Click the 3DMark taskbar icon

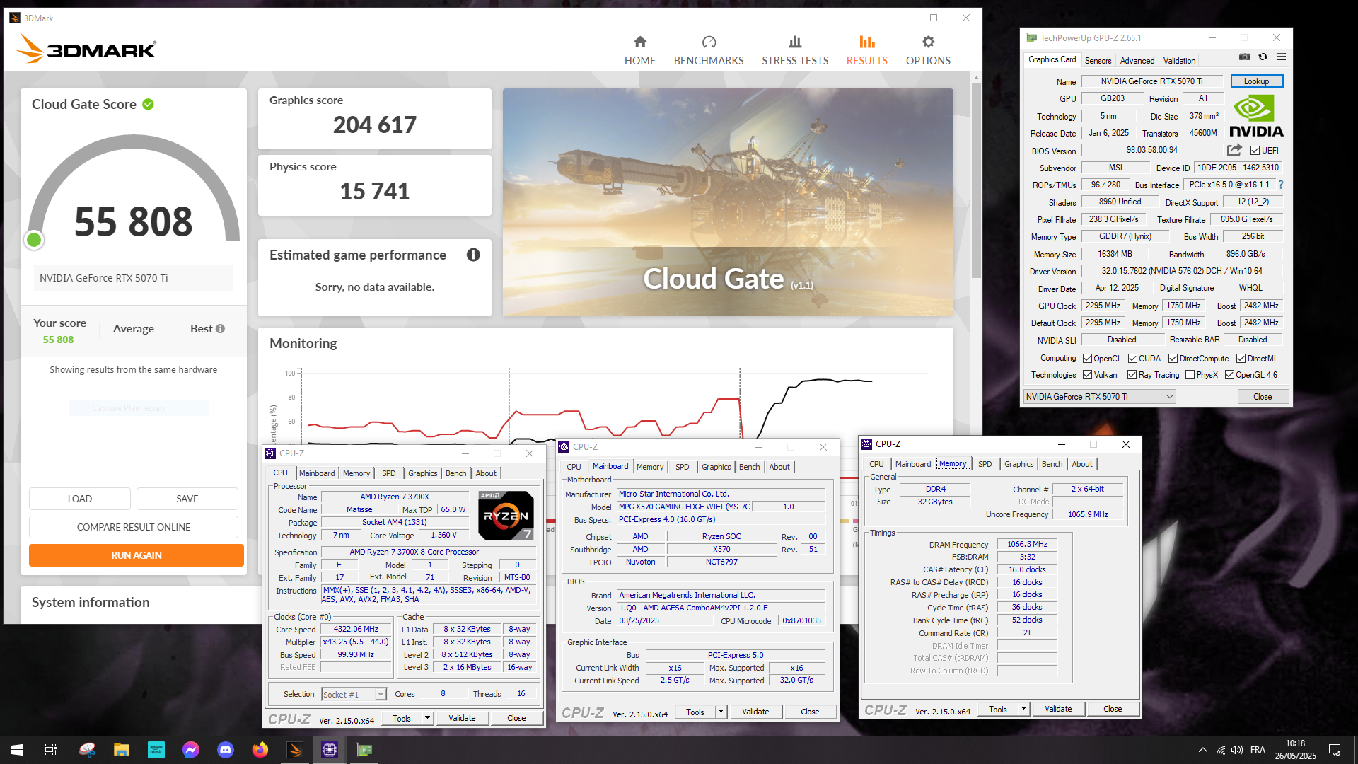(x=295, y=750)
